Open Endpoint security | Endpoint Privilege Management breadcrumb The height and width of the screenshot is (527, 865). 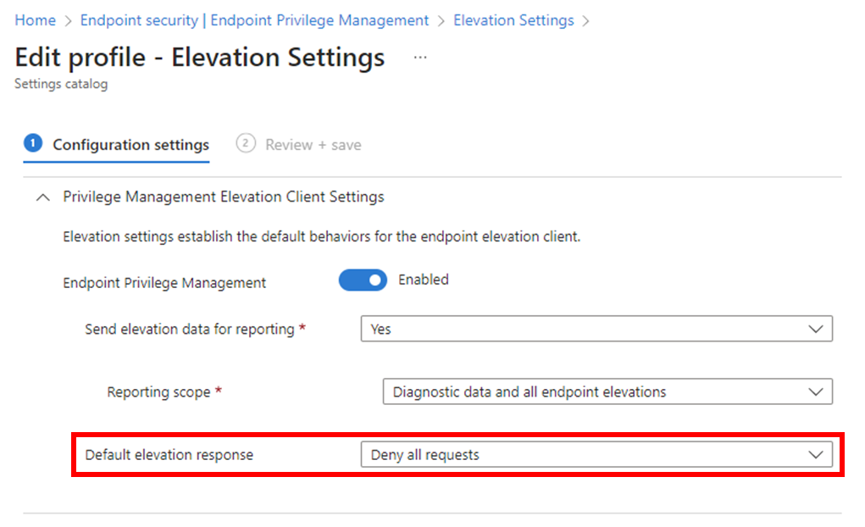click(254, 20)
